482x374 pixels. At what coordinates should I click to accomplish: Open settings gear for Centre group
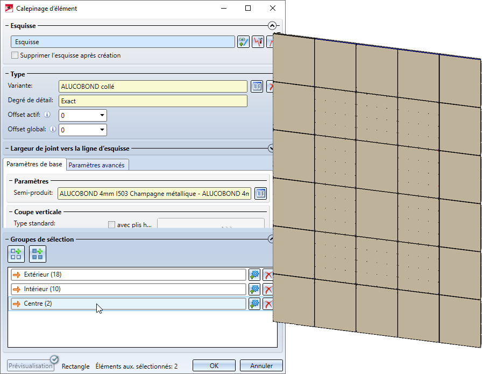point(255,304)
